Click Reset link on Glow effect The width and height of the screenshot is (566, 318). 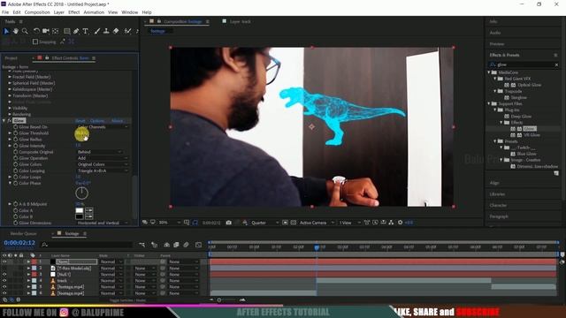[80, 121]
